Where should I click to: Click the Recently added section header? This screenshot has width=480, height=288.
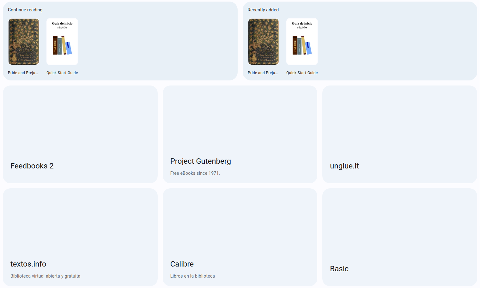point(263,10)
